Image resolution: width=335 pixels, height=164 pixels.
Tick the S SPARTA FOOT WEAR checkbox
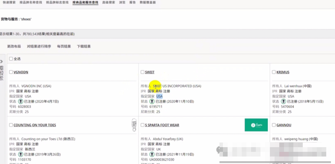tap(142, 125)
